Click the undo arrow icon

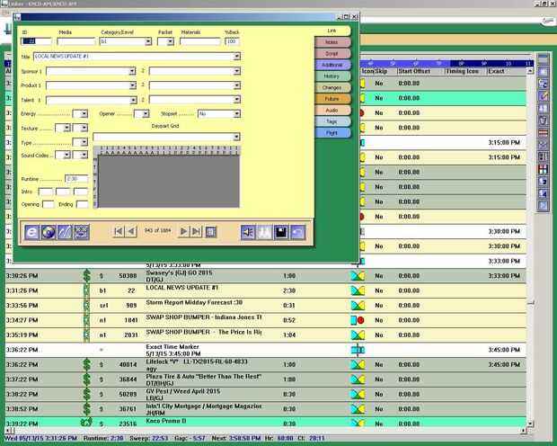tap(297, 232)
